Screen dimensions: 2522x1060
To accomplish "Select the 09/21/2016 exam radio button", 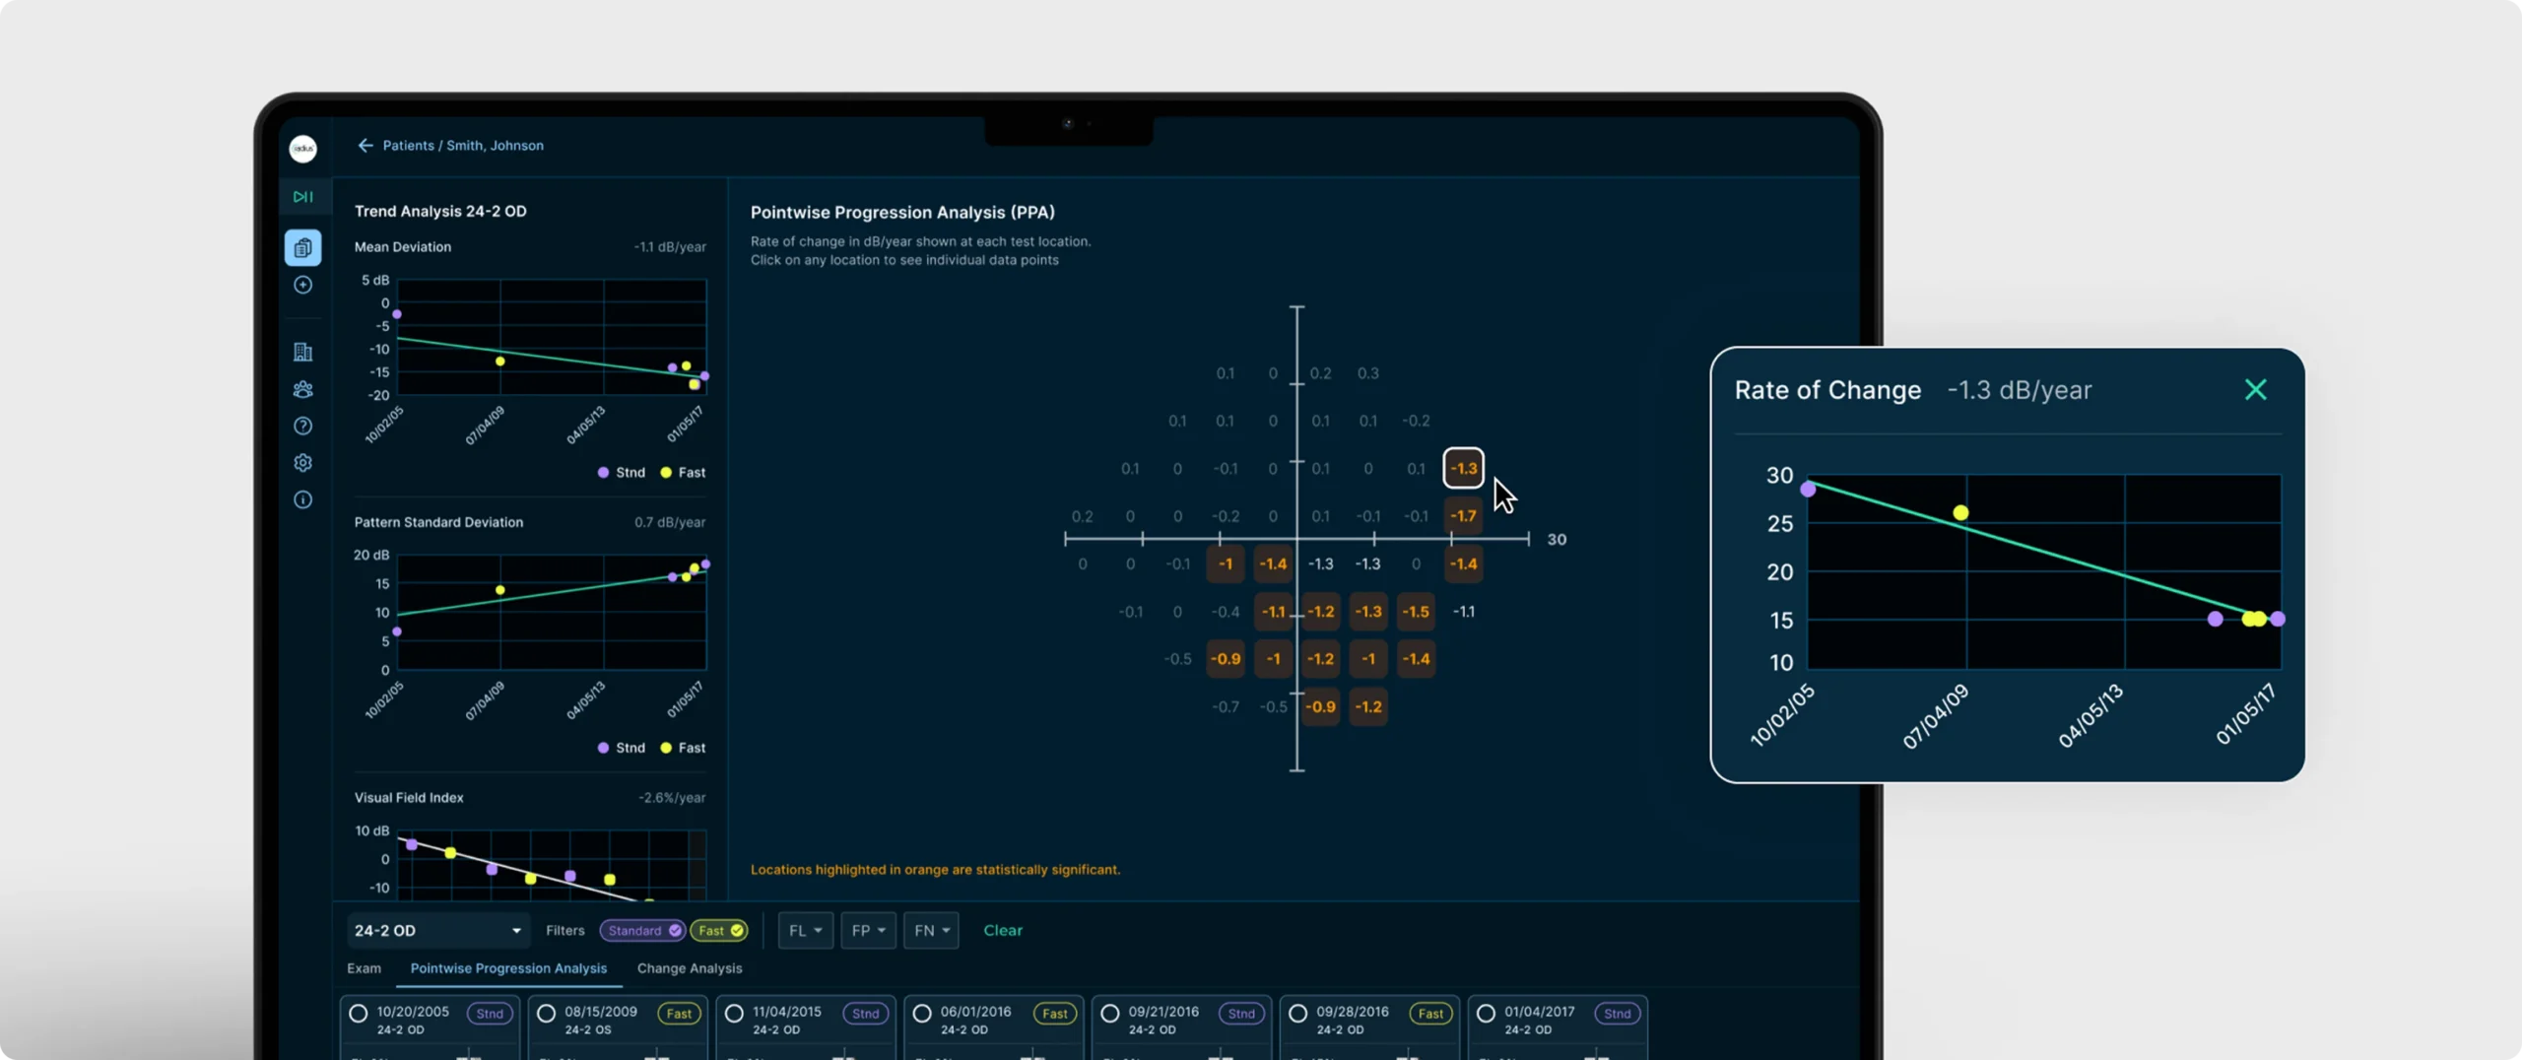I will pyautogui.click(x=1110, y=1013).
